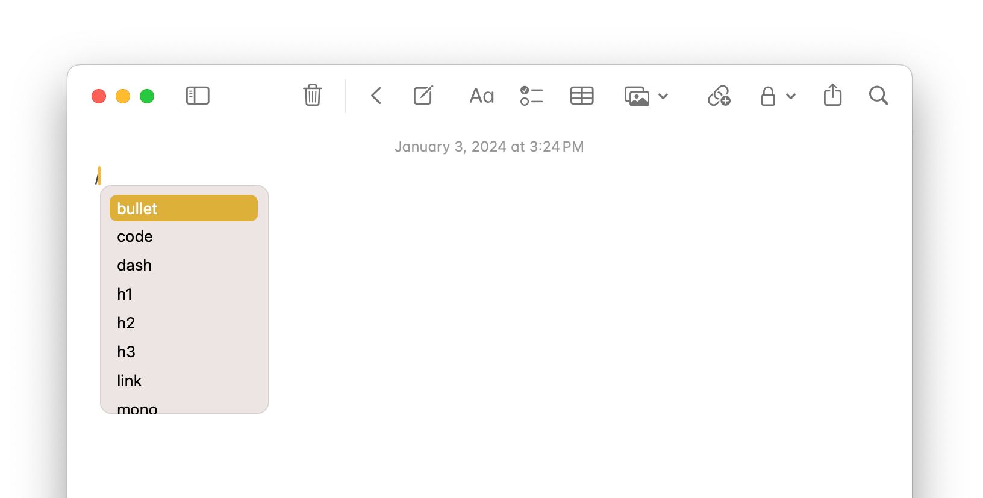This screenshot has width=983, height=498.
Task: Delete note with trash icon
Action: point(312,95)
